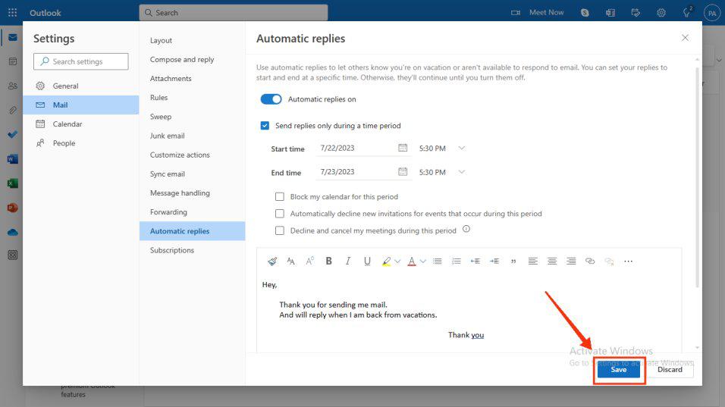Click the insert link icon
The height and width of the screenshot is (407, 725).
(590, 261)
